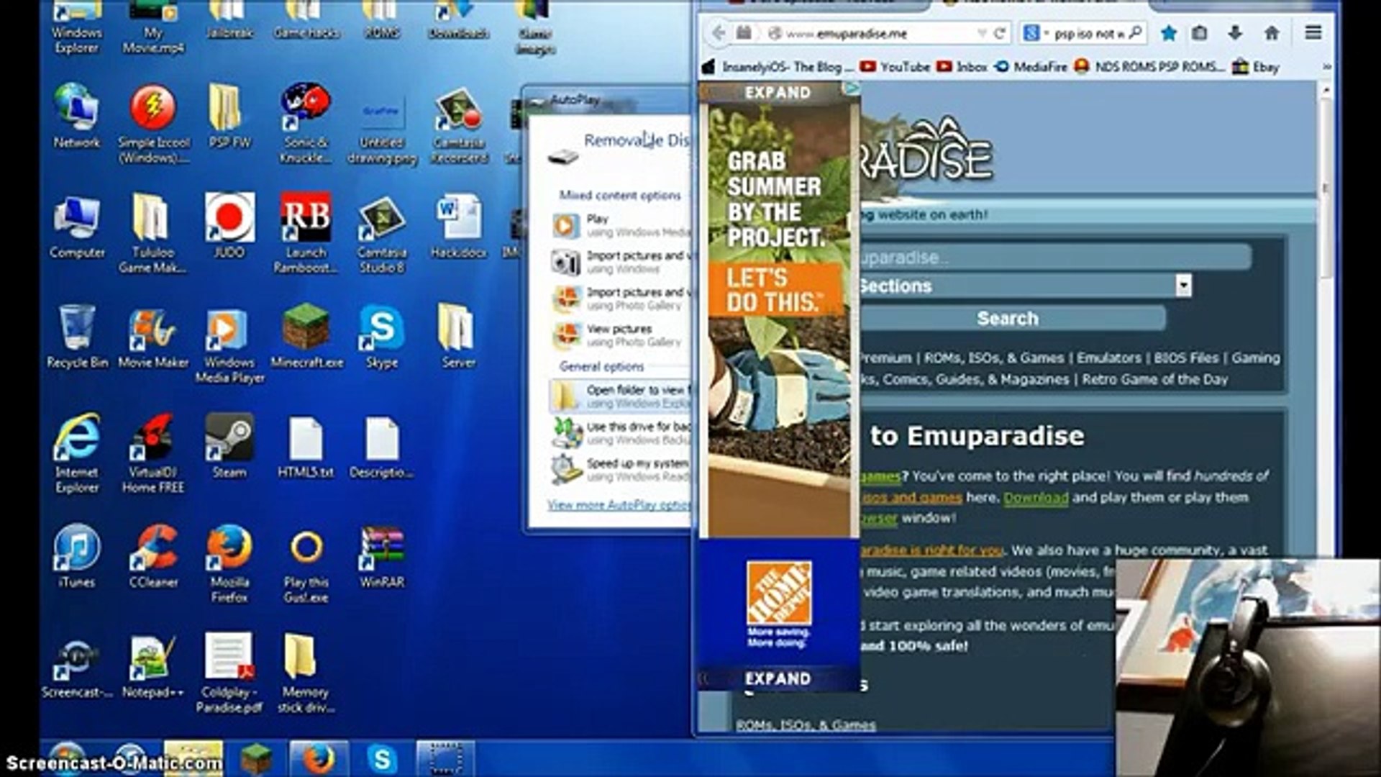The width and height of the screenshot is (1381, 777).
Task: Open the Firefox downloads arrow
Action: pyautogui.click(x=1235, y=33)
